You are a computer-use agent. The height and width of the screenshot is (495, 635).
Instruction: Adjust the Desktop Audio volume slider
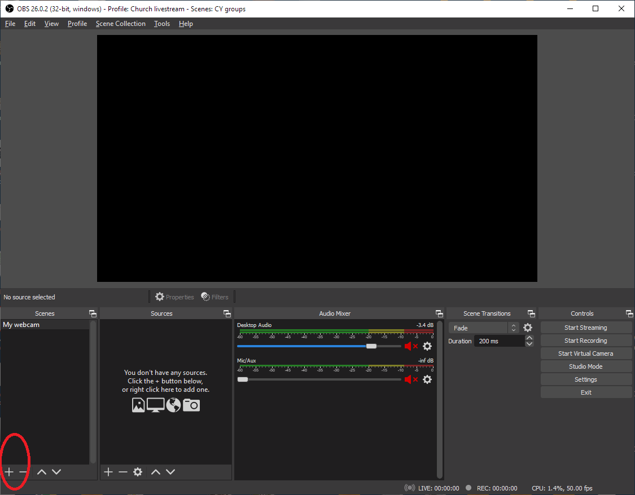(x=371, y=346)
